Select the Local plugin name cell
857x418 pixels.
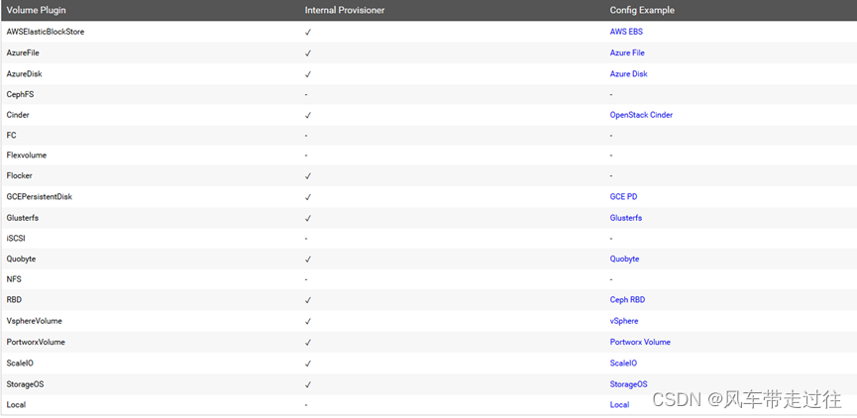pos(16,405)
